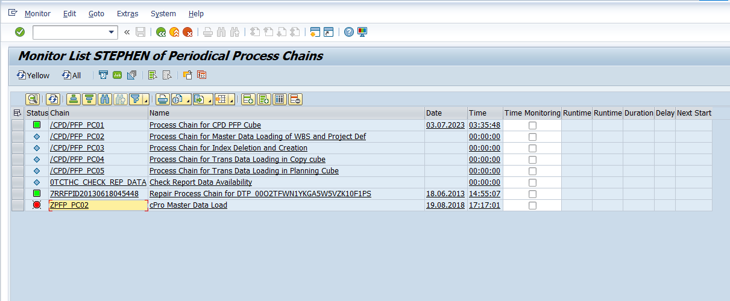Check Time Monitoring box for 0TCTHC_CHECK_REP_DATA
The width and height of the screenshot is (730, 301).
pos(532,182)
